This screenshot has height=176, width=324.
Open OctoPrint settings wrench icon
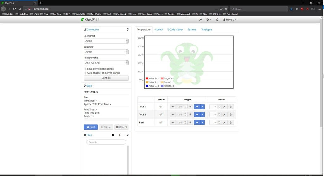point(200,20)
